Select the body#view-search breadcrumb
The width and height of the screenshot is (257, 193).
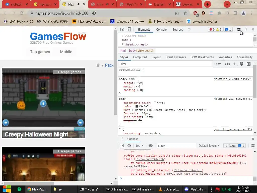click(x=141, y=51)
